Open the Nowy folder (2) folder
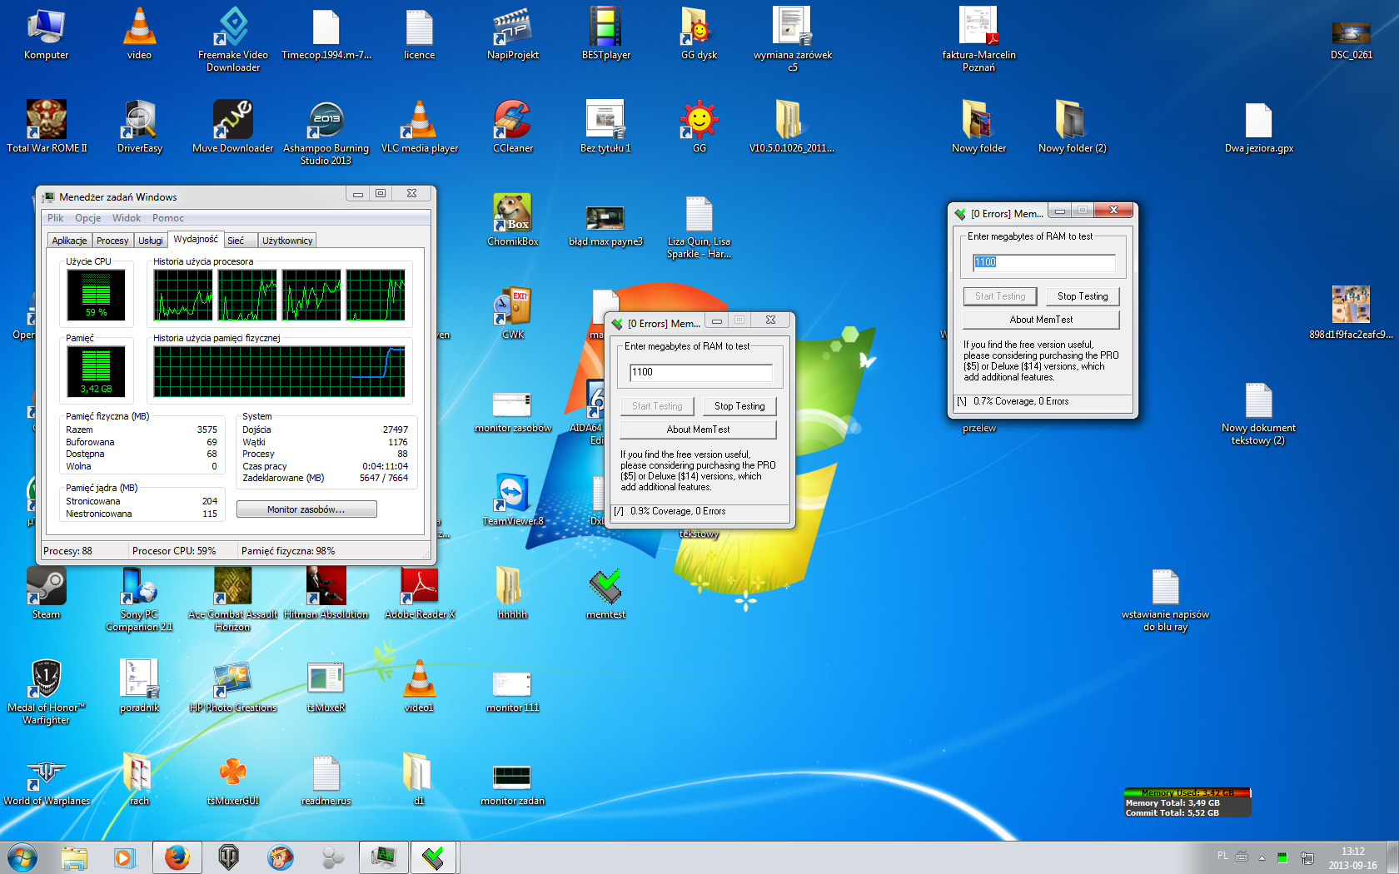The image size is (1399, 874). pyautogui.click(x=1073, y=128)
